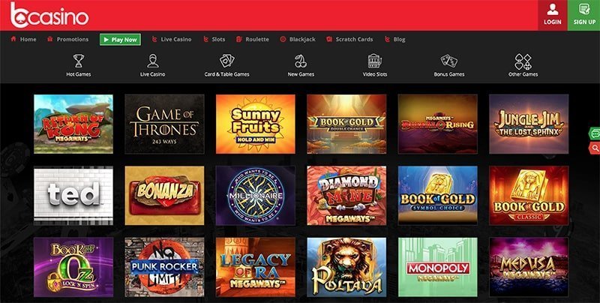600x303 pixels.
Task: Select Scratch Cards in navigation
Action: pos(349,40)
